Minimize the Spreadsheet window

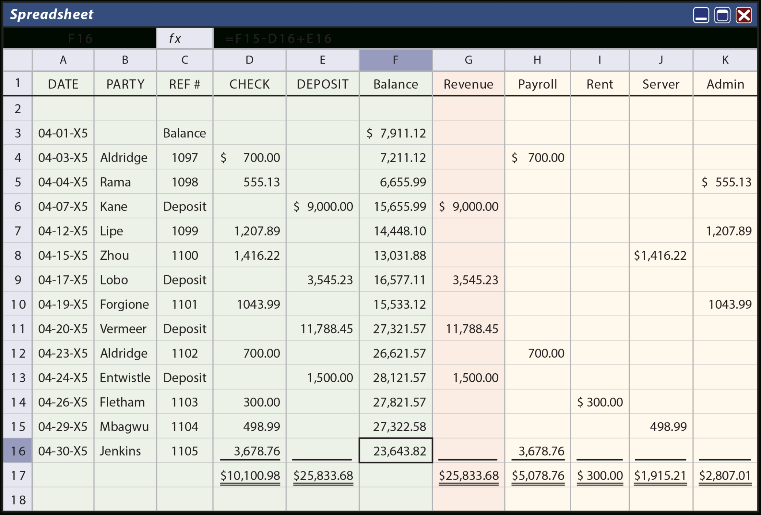pos(701,15)
